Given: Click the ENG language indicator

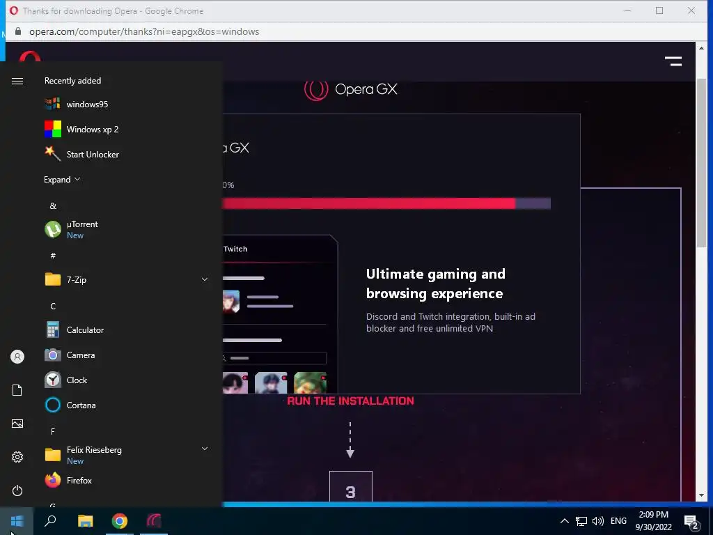Looking at the screenshot, I should click(x=618, y=521).
